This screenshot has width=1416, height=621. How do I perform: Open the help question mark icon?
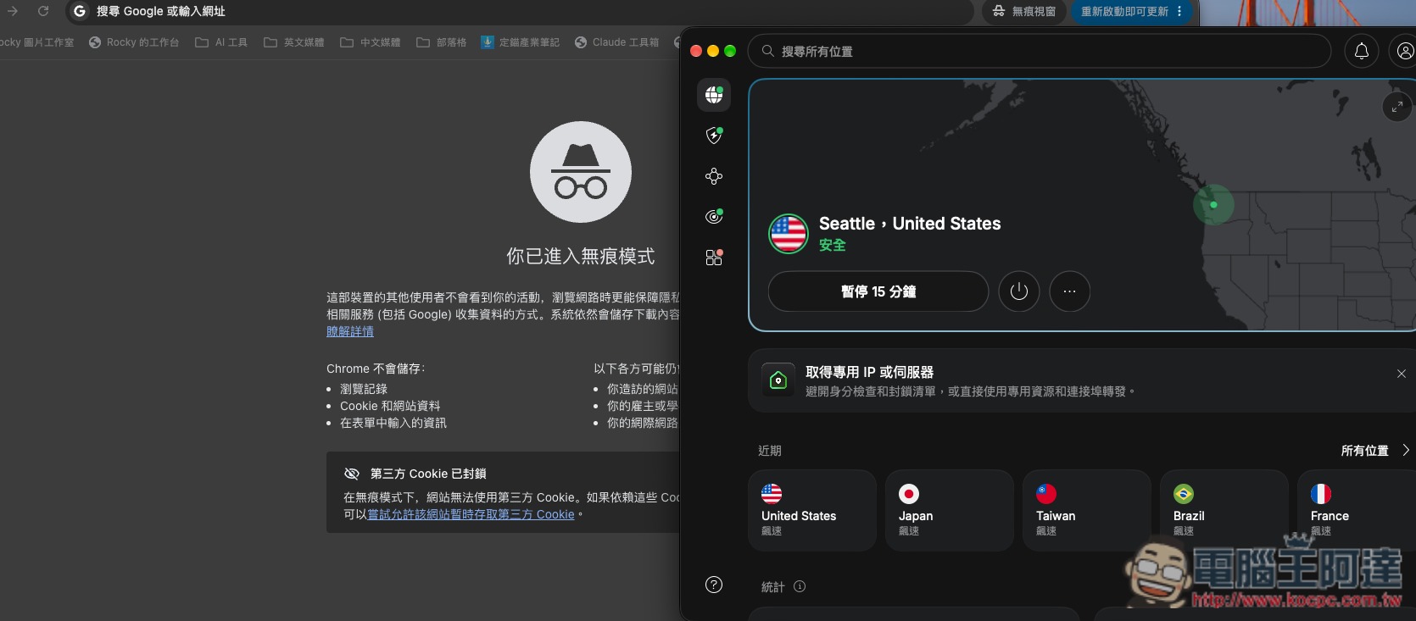pyautogui.click(x=714, y=585)
